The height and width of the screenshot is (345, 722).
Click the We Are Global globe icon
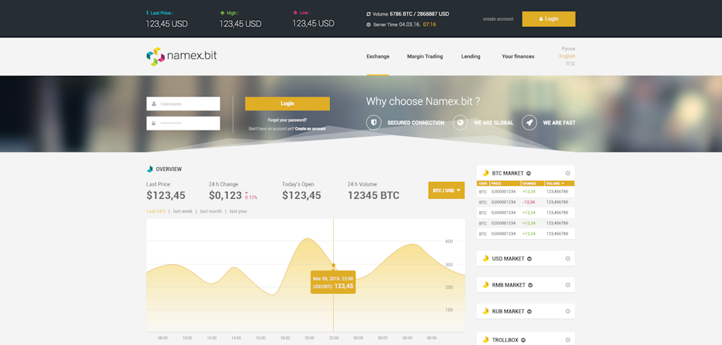point(460,123)
